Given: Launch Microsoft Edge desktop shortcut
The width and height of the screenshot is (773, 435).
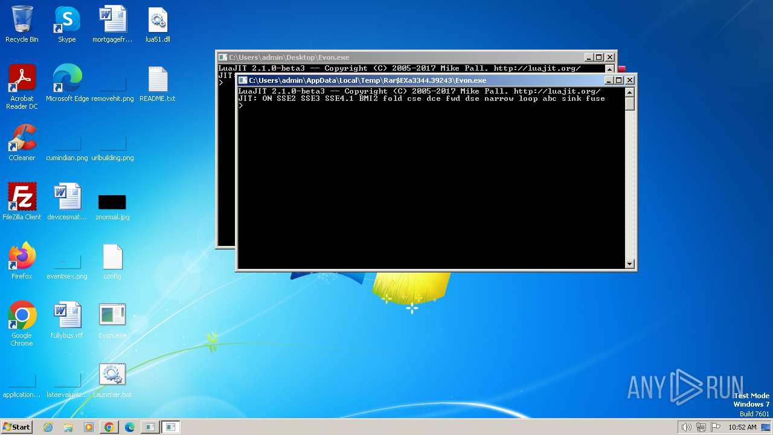Looking at the screenshot, I should click(x=67, y=83).
